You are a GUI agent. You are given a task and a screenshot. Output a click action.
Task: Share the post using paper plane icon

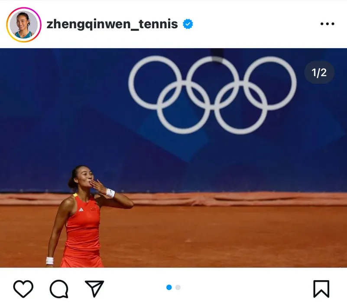[x=94, y=288]
